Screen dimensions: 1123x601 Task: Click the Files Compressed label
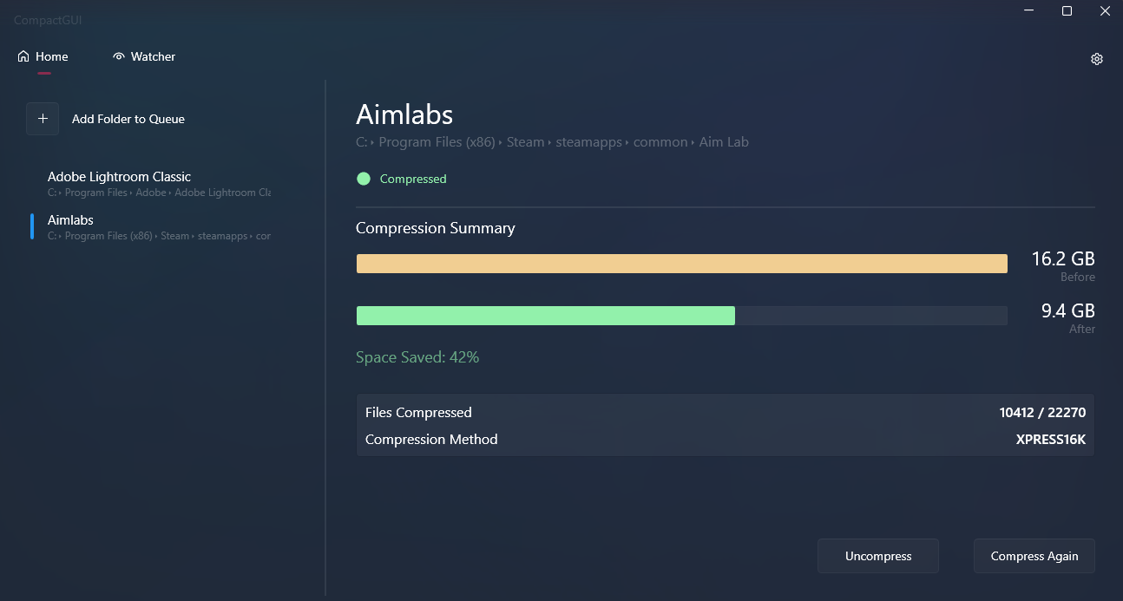pyautogui.click(x=418, y=413)
